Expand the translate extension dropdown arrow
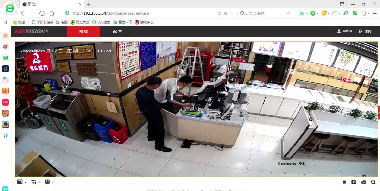 click(x=318, y=14)
